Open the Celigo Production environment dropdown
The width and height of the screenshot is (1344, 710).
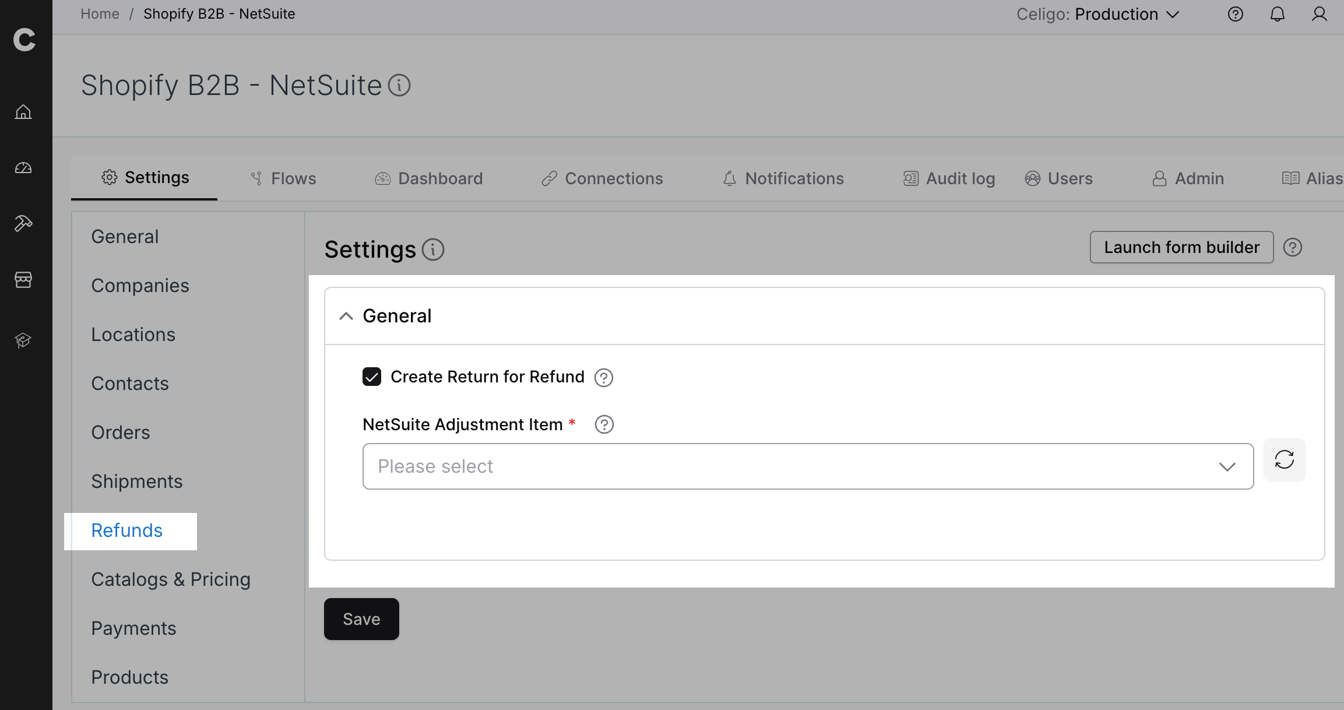point(1098,14)
